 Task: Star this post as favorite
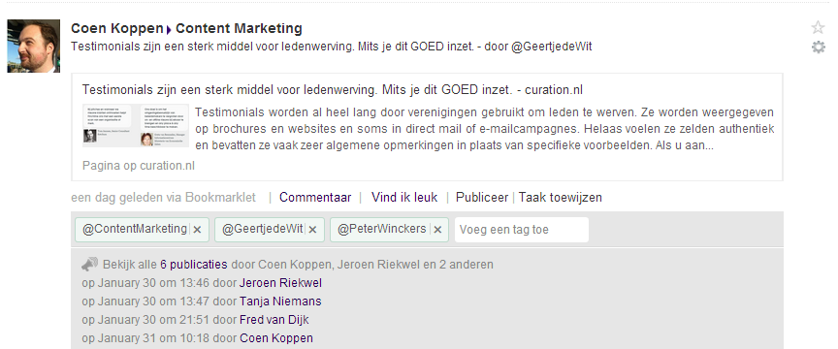pos(818,27)
